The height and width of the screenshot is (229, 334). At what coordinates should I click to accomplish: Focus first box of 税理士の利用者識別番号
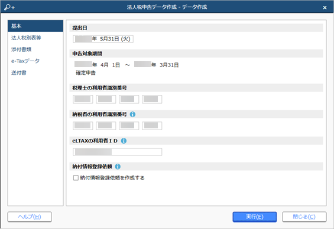tap(83, 99)
